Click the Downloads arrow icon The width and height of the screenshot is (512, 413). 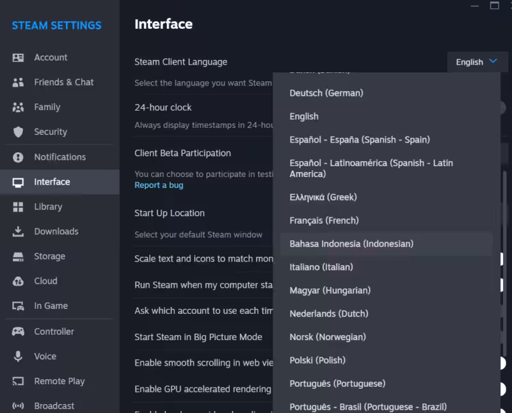click(x=18, y=231)
